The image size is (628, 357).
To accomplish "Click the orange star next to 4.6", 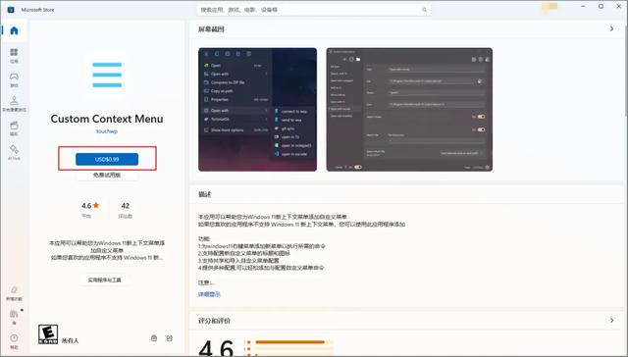I will pyautogui.click(x=96, y=205).
